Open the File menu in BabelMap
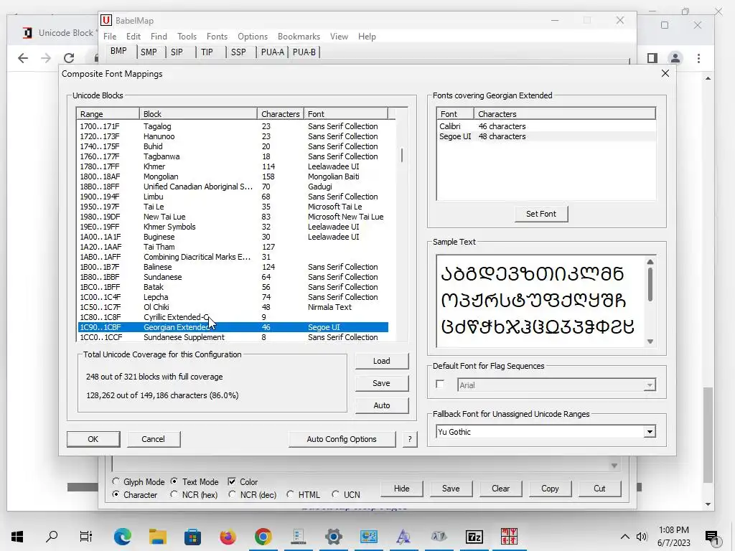This screenshot has width=735, height=551. 110,36
